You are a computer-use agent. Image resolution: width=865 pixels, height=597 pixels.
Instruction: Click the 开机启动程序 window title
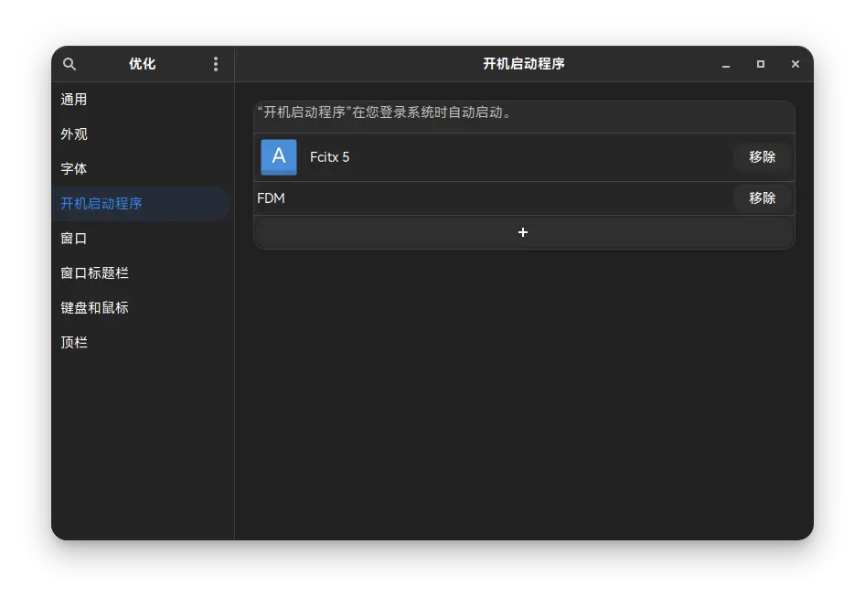click(523, 64)
